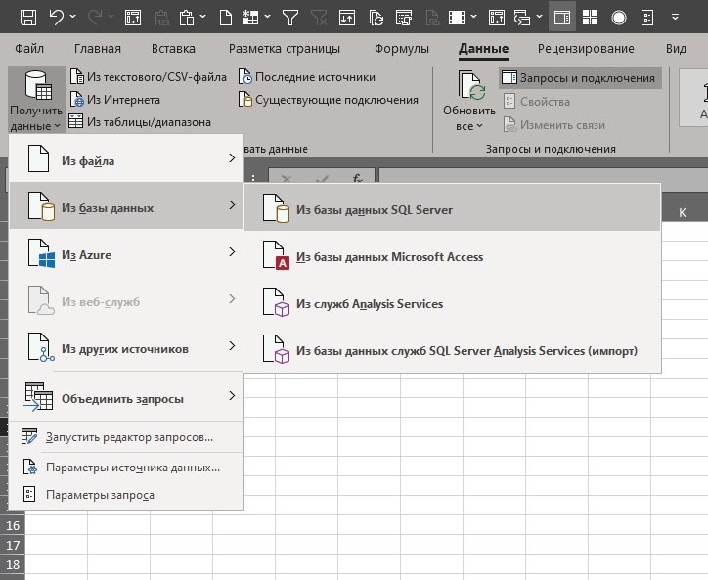Click the Получить данные dropdown button

pos(36,100)
